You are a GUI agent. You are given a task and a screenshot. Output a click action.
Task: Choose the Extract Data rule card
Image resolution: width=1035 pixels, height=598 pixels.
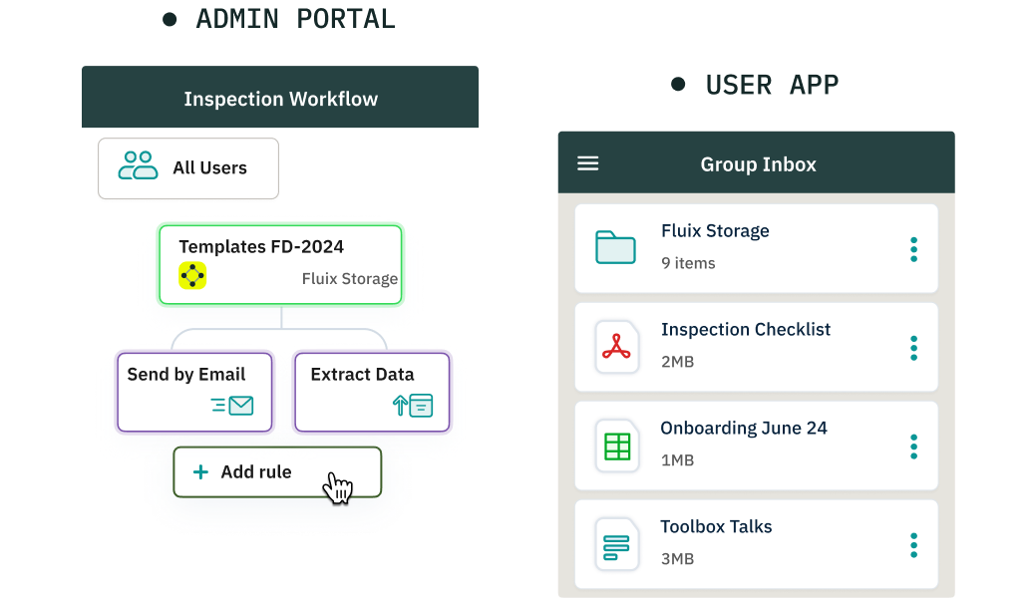(372, 392)
